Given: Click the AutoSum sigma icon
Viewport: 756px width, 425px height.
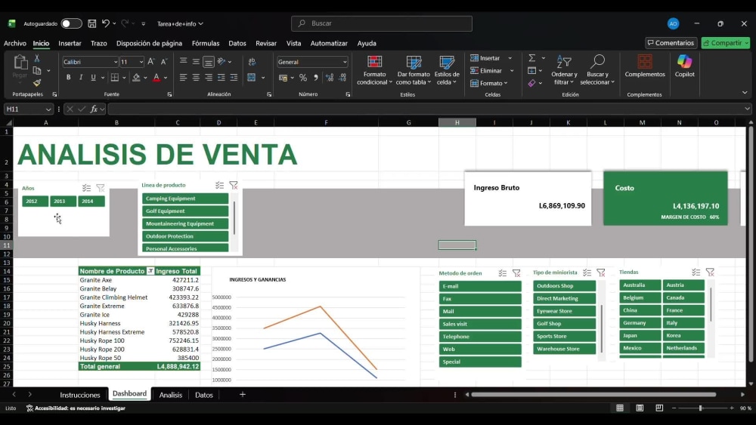Looking at the screenshot, I should [531, 58].
